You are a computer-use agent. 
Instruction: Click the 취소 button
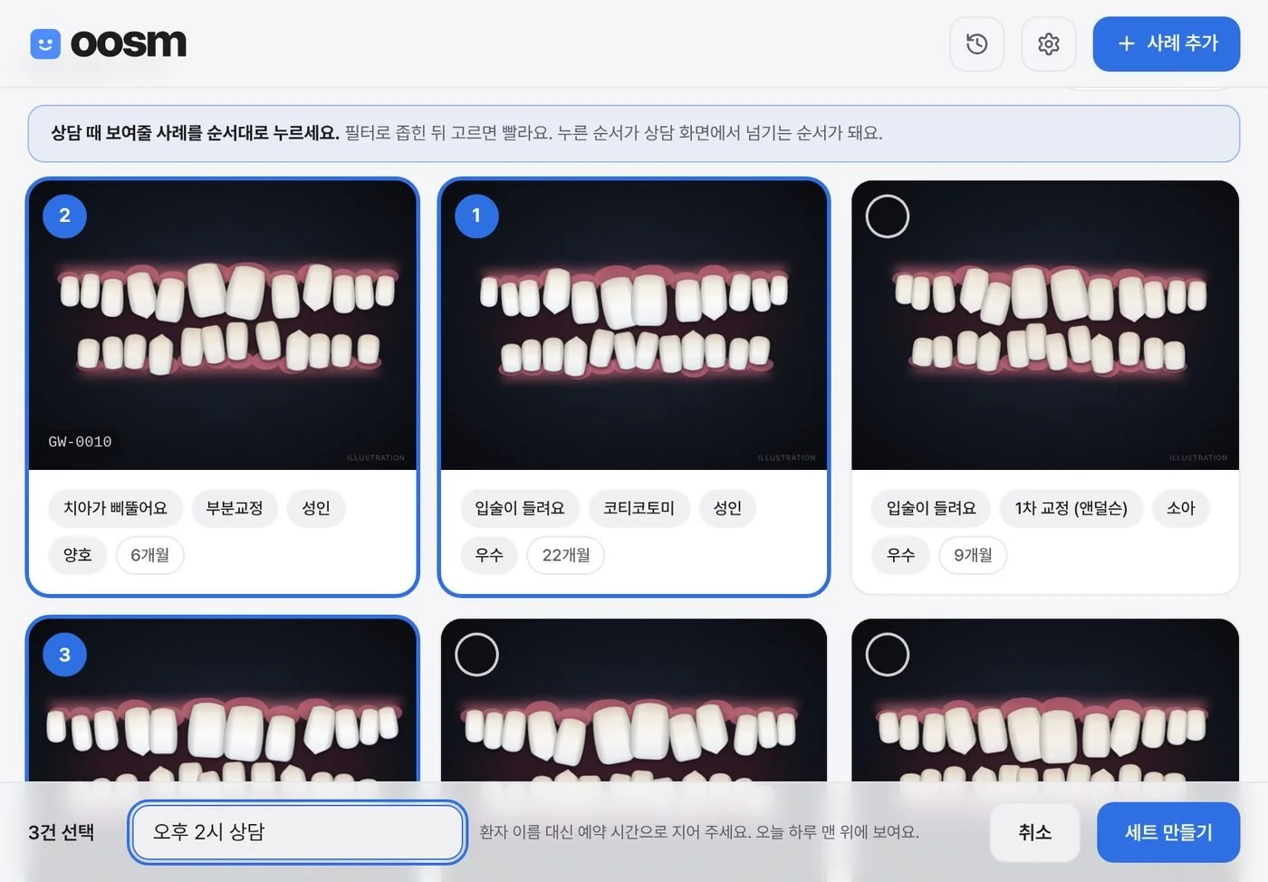(x=1035, y=832)
